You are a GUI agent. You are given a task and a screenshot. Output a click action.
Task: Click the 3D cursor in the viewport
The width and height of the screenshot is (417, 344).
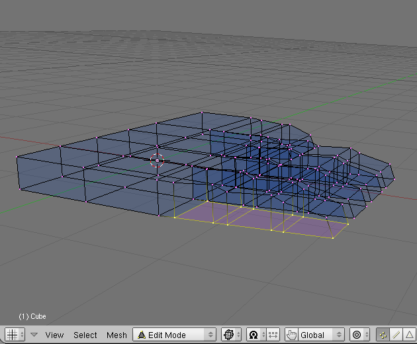click(x=157, y=161)
